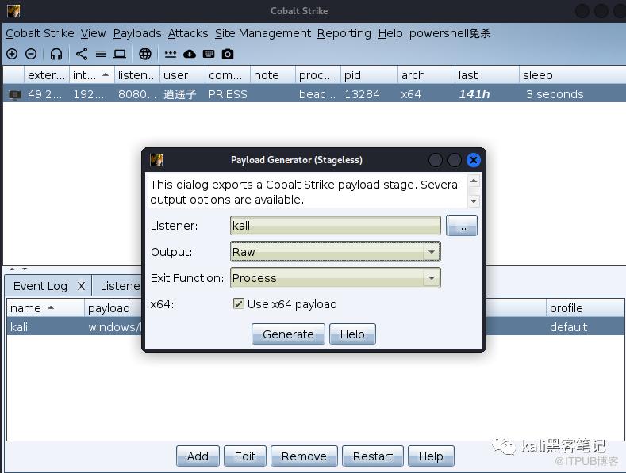Click the Listener input field containing kali
The height and width of the screenshot is (473, 626).
[x=336, y=225]
